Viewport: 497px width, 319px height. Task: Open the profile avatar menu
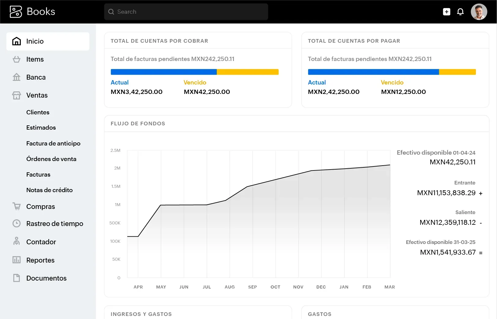[479, 12]
